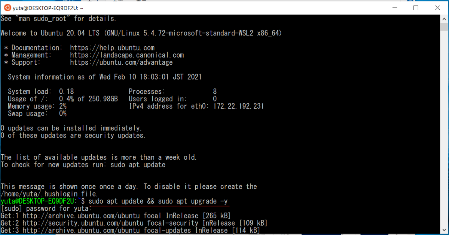Click the 'Users logged in:' label
This screenshot has width=449, height=235.
(x=158, y=99)
